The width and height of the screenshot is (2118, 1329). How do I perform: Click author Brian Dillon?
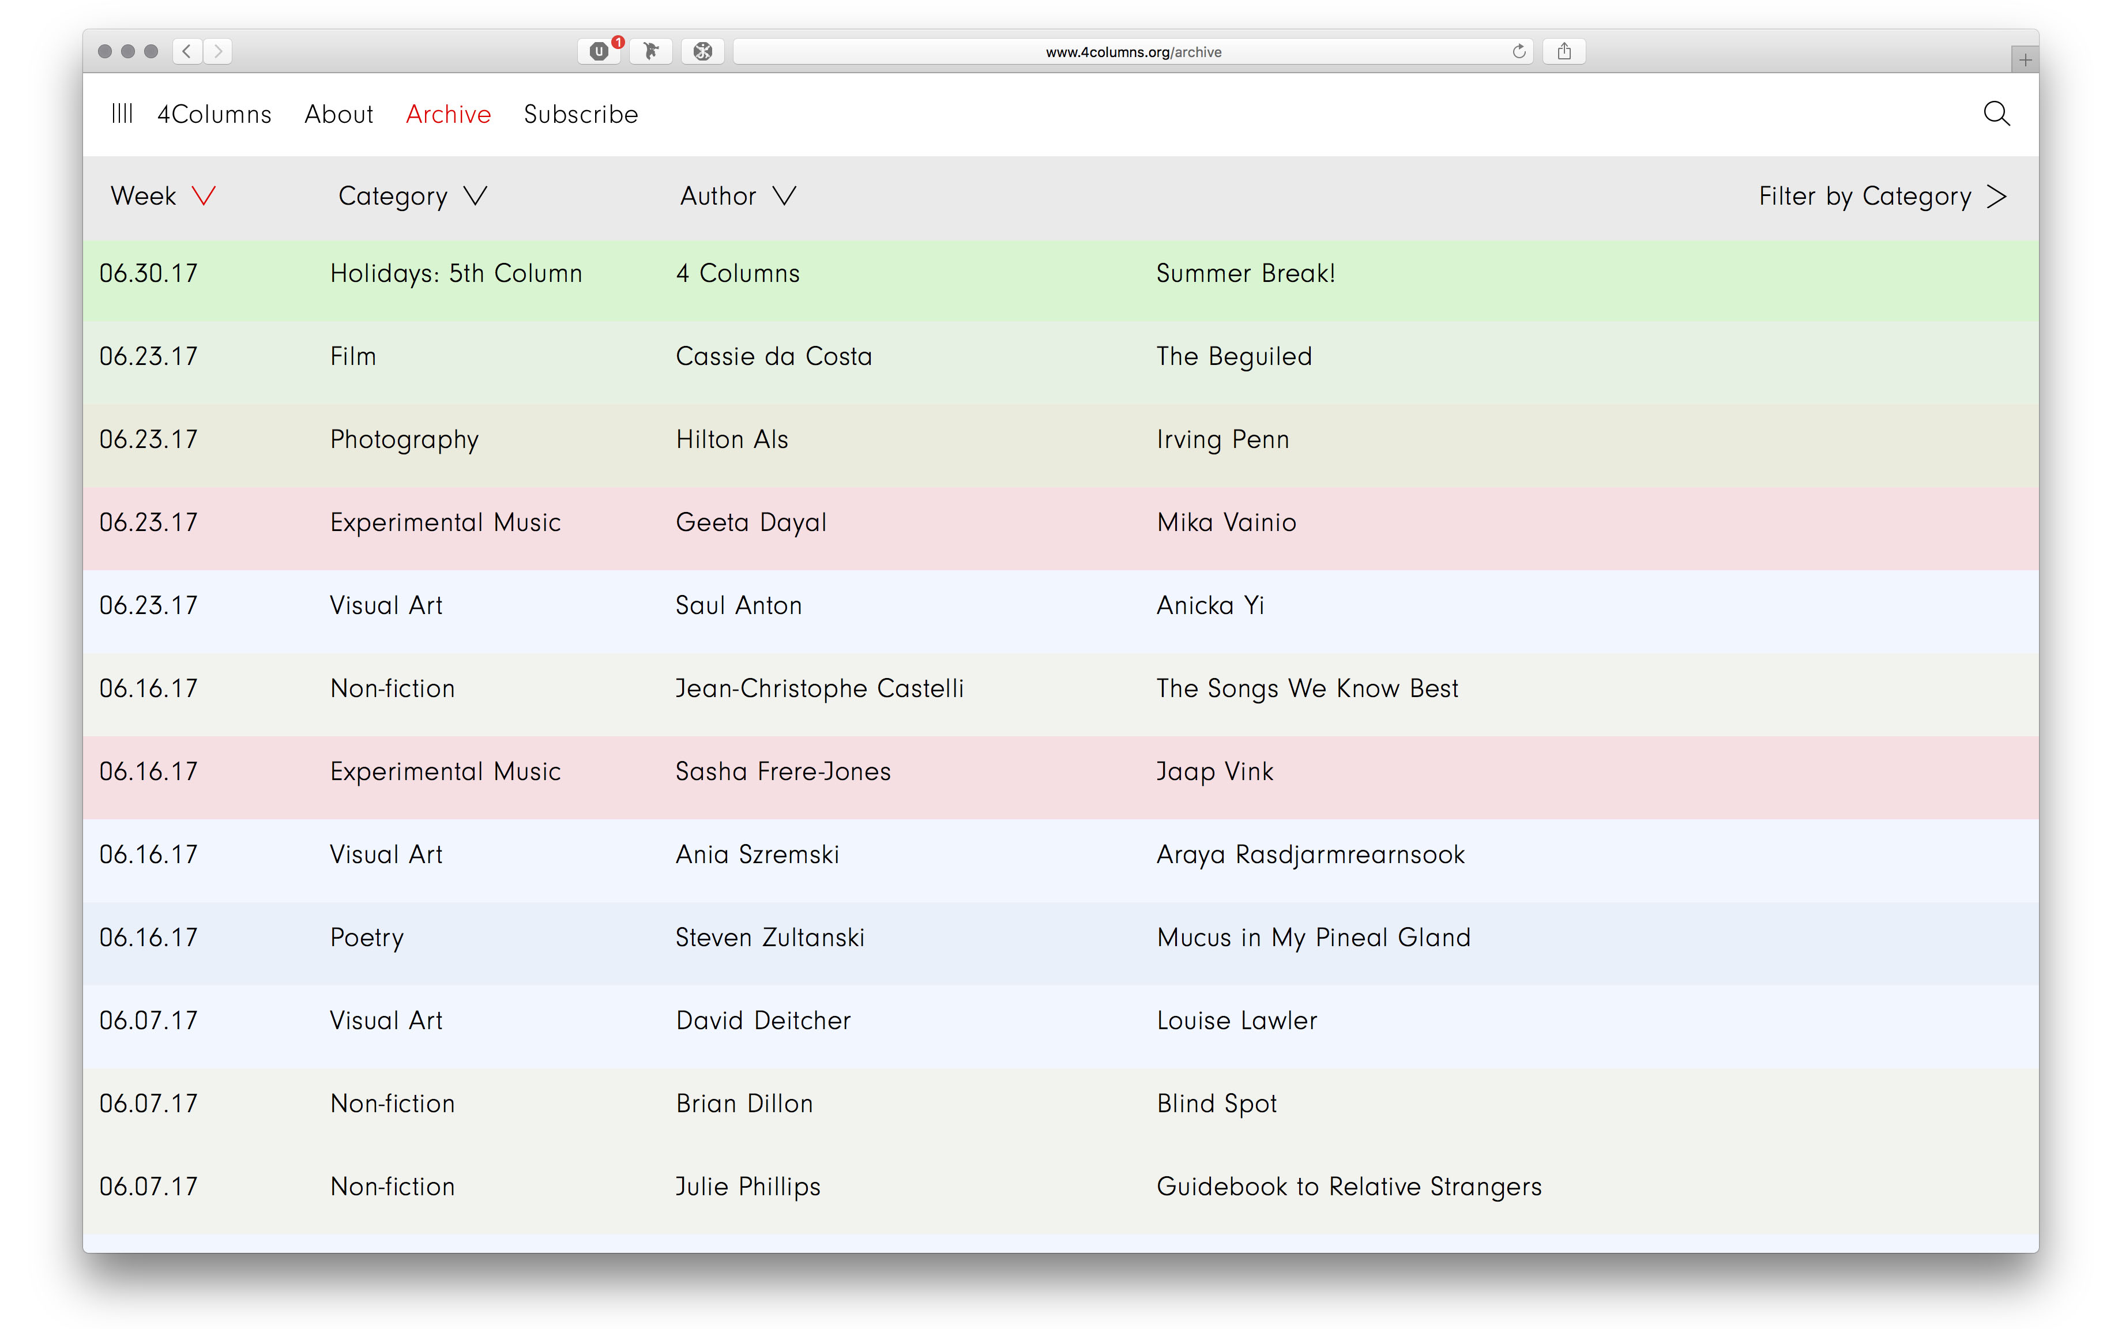[x=744, y=1104]
